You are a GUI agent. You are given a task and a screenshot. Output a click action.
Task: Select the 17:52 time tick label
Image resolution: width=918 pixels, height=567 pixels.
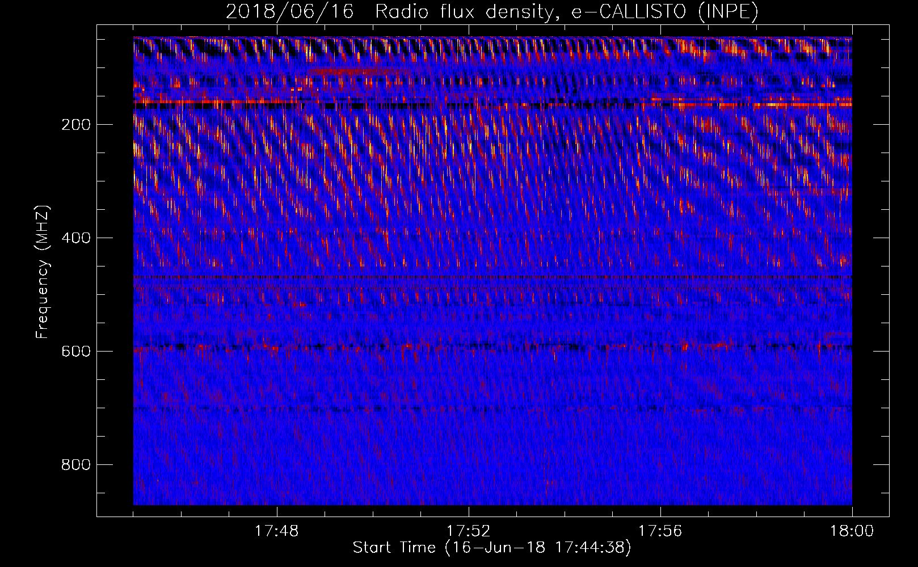click(x=468, y=531)
